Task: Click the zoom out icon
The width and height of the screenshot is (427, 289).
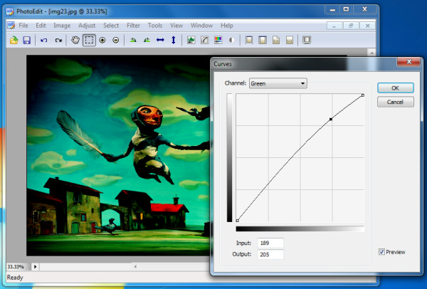Action: pos(116,41)
